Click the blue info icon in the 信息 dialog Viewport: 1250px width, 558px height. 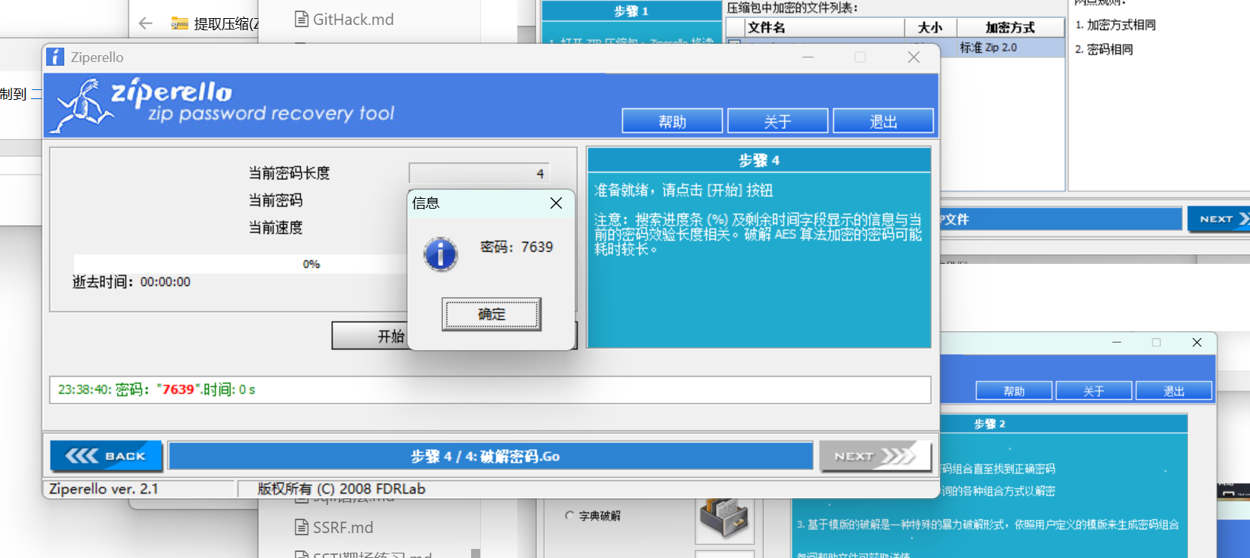click(x=440, y=254)
